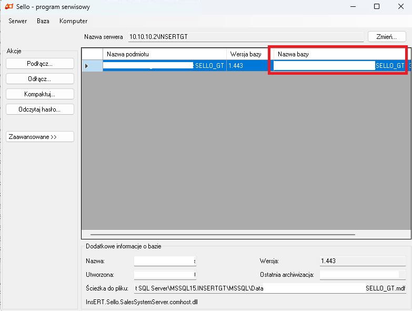This screenshot has height=311, width=412.
Task: Click the InsERT.Sello.SalesSystemServer.comhost.dll text
Action: 142,302
